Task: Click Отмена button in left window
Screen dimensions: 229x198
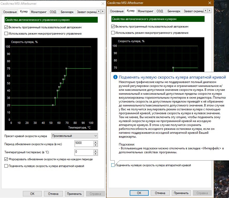Action: click(x=53, y=194)
